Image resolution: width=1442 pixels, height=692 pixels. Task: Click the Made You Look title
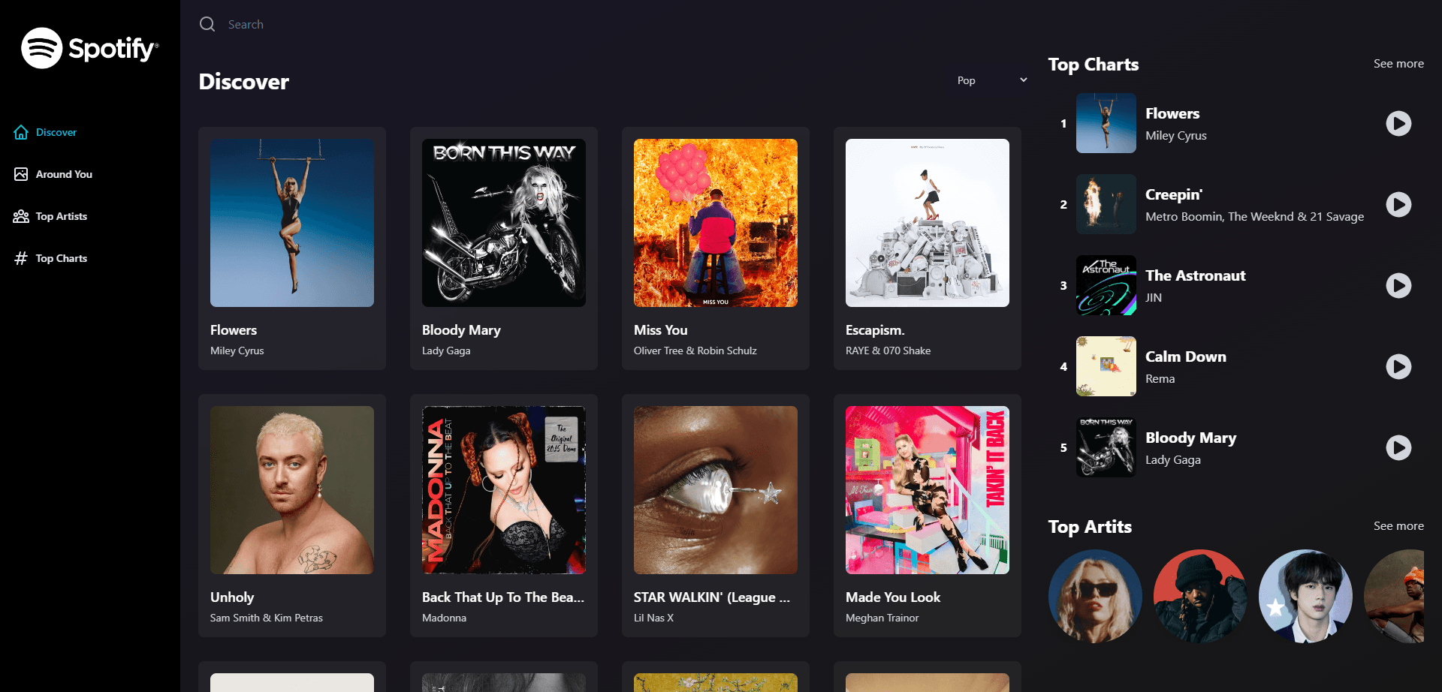point(893,597)
